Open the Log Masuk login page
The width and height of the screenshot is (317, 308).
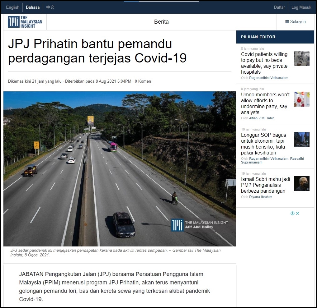pos(301,7)
